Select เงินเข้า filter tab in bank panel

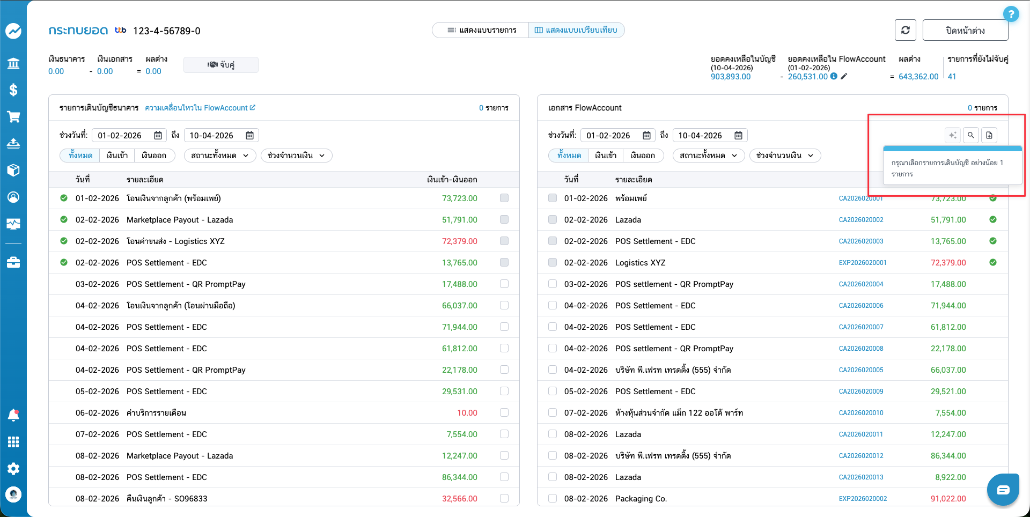[x=117, y=156]
